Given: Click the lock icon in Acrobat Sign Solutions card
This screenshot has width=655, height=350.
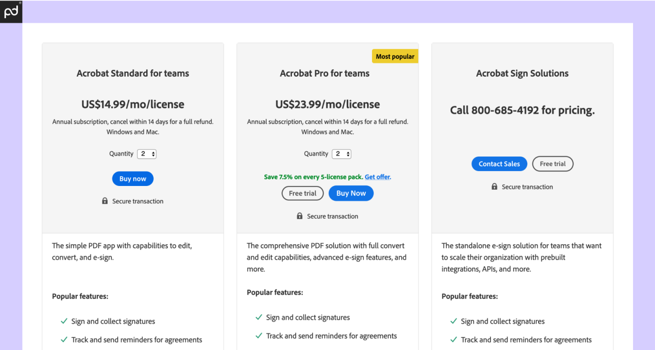Looking at the screenshot, I should coord(495,186).
